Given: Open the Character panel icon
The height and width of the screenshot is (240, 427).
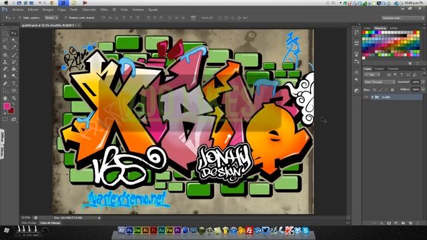Looking at the screenshot, I should tap(356, 72).
